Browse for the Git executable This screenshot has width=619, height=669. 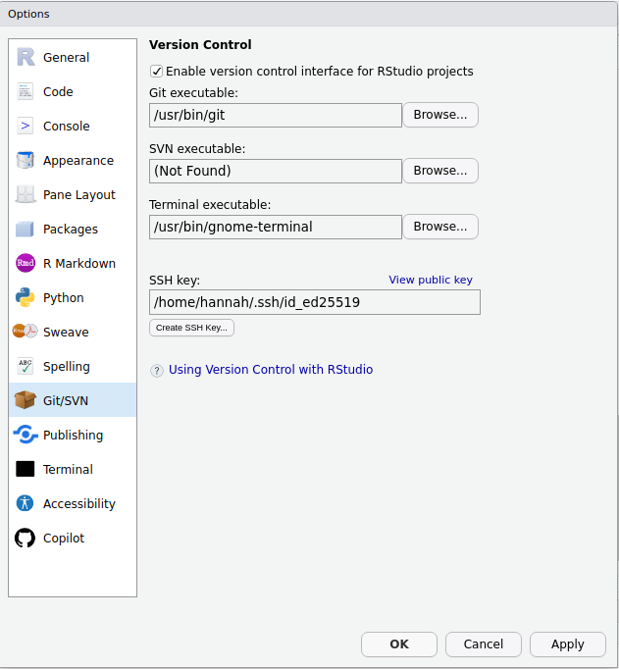click(439, 115)
